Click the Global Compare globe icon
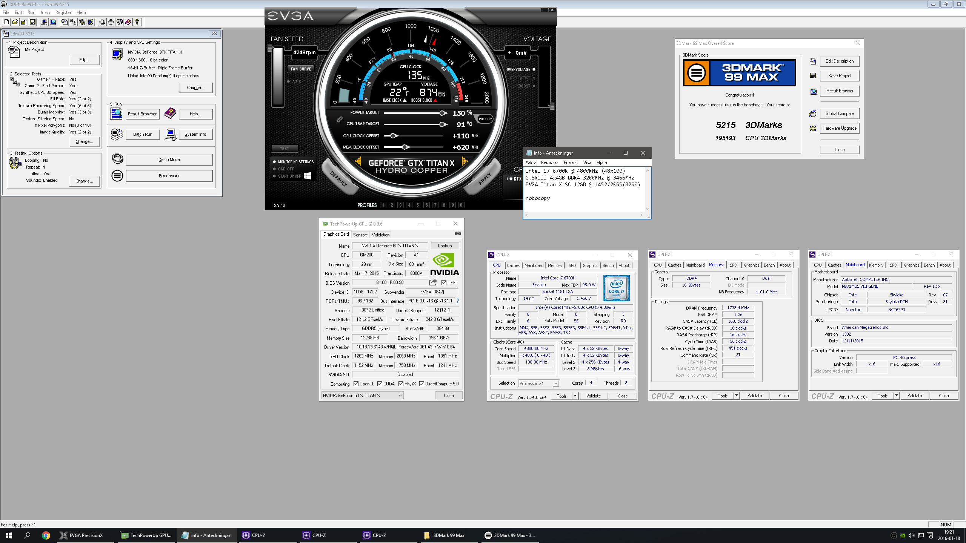The image size is (966, 543). pos(813,114)
